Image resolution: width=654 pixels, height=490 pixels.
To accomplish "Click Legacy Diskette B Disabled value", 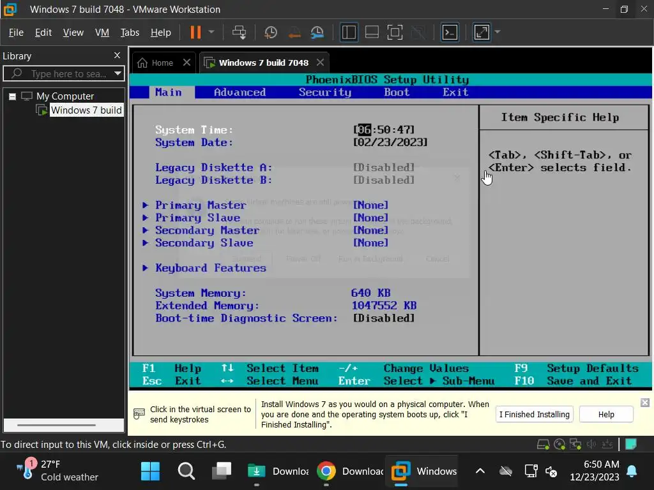I will (x=384, y=180).
